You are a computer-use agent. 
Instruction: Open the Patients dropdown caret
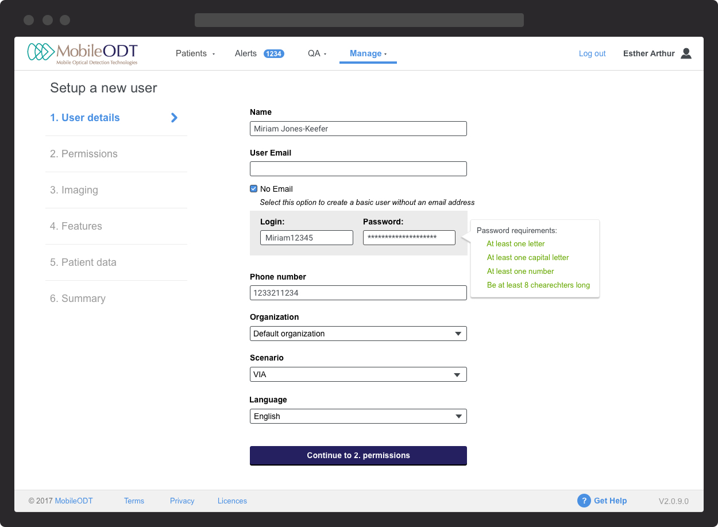[x=214, y=54]
